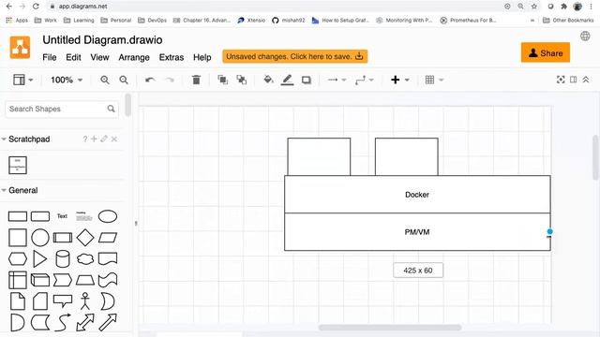Open the line color tool
The height and width of the screenshot is (337, 600).
coord(288,80)
